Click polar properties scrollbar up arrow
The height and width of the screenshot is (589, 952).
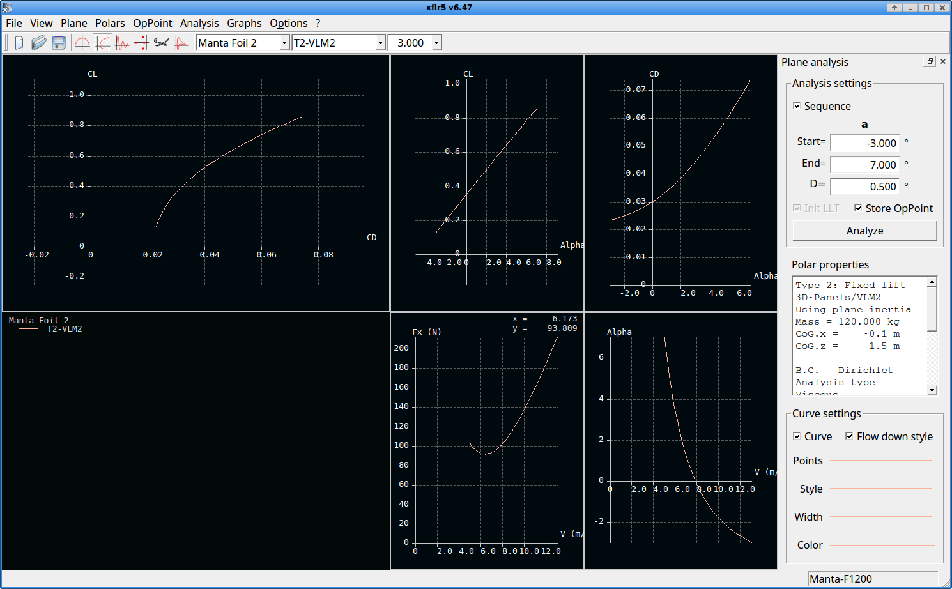[x=932, y=282]
